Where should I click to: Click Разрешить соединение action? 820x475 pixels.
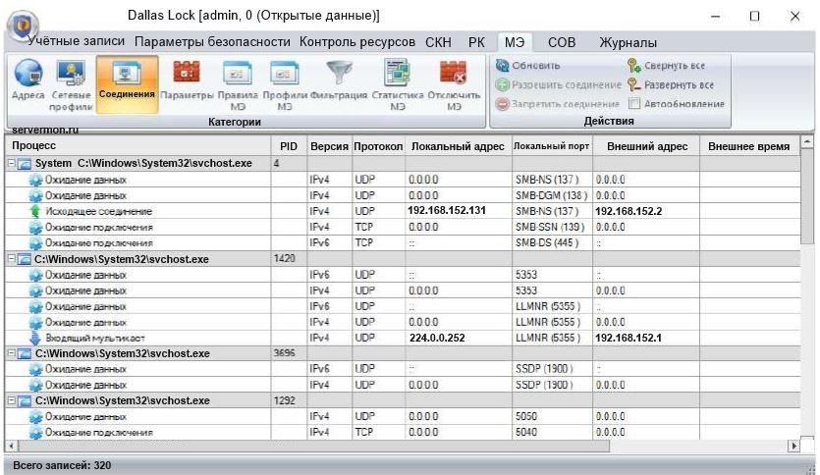558,84
